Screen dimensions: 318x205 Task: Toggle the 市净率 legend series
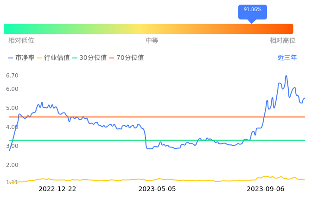[21, 58]
